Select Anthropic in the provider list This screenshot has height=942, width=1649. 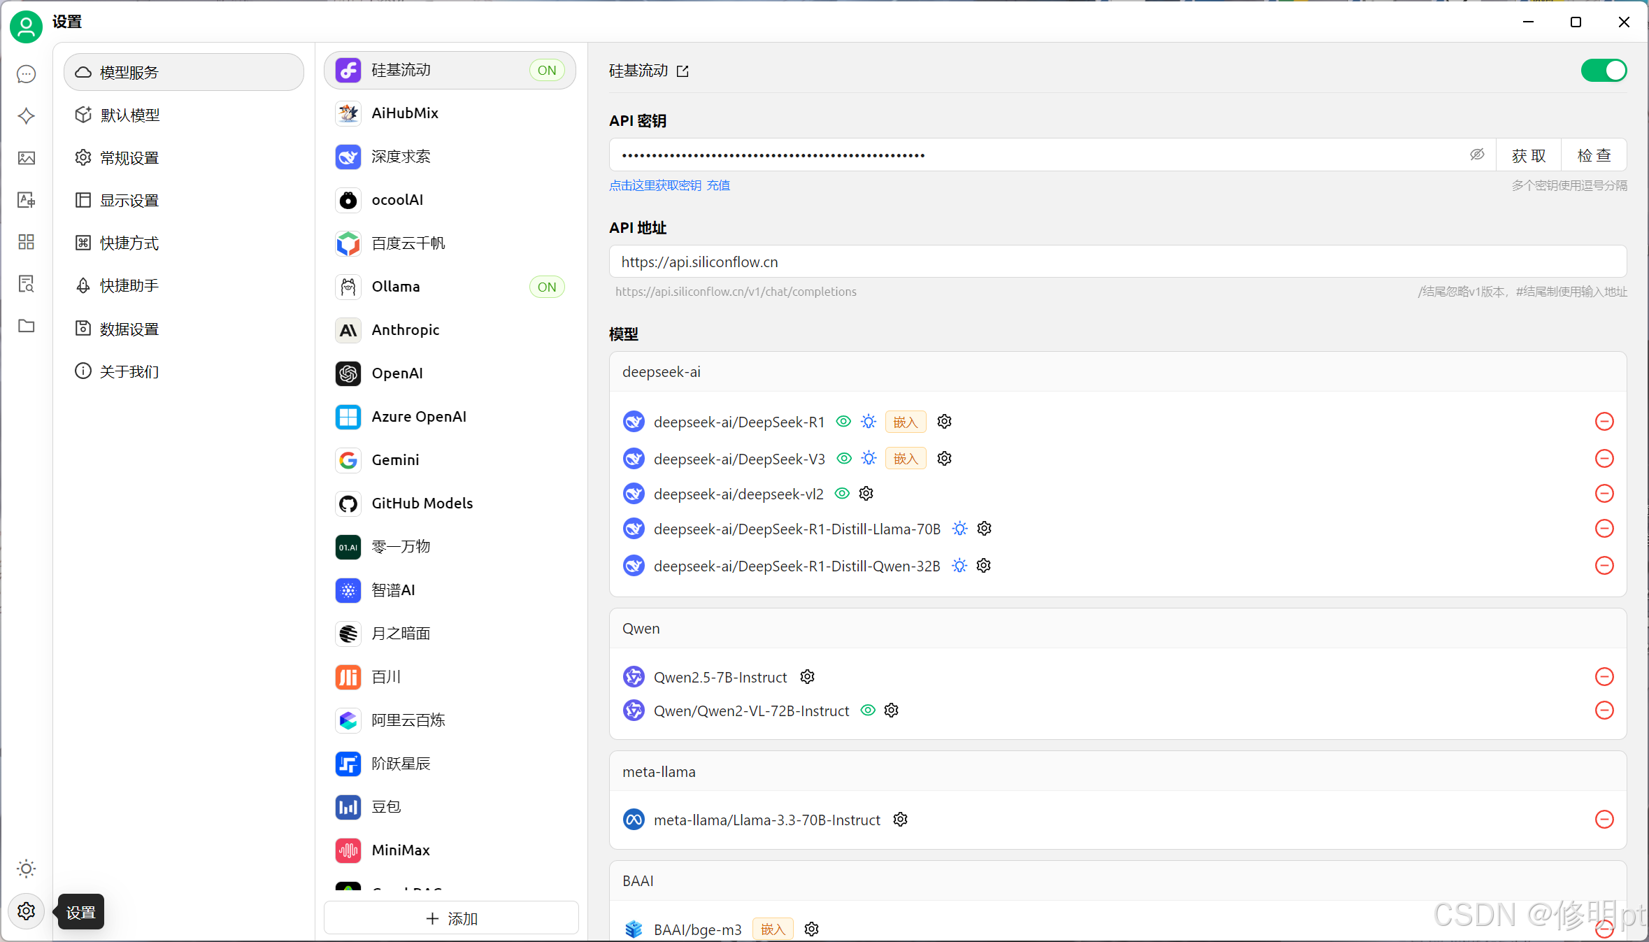point(406,330)
